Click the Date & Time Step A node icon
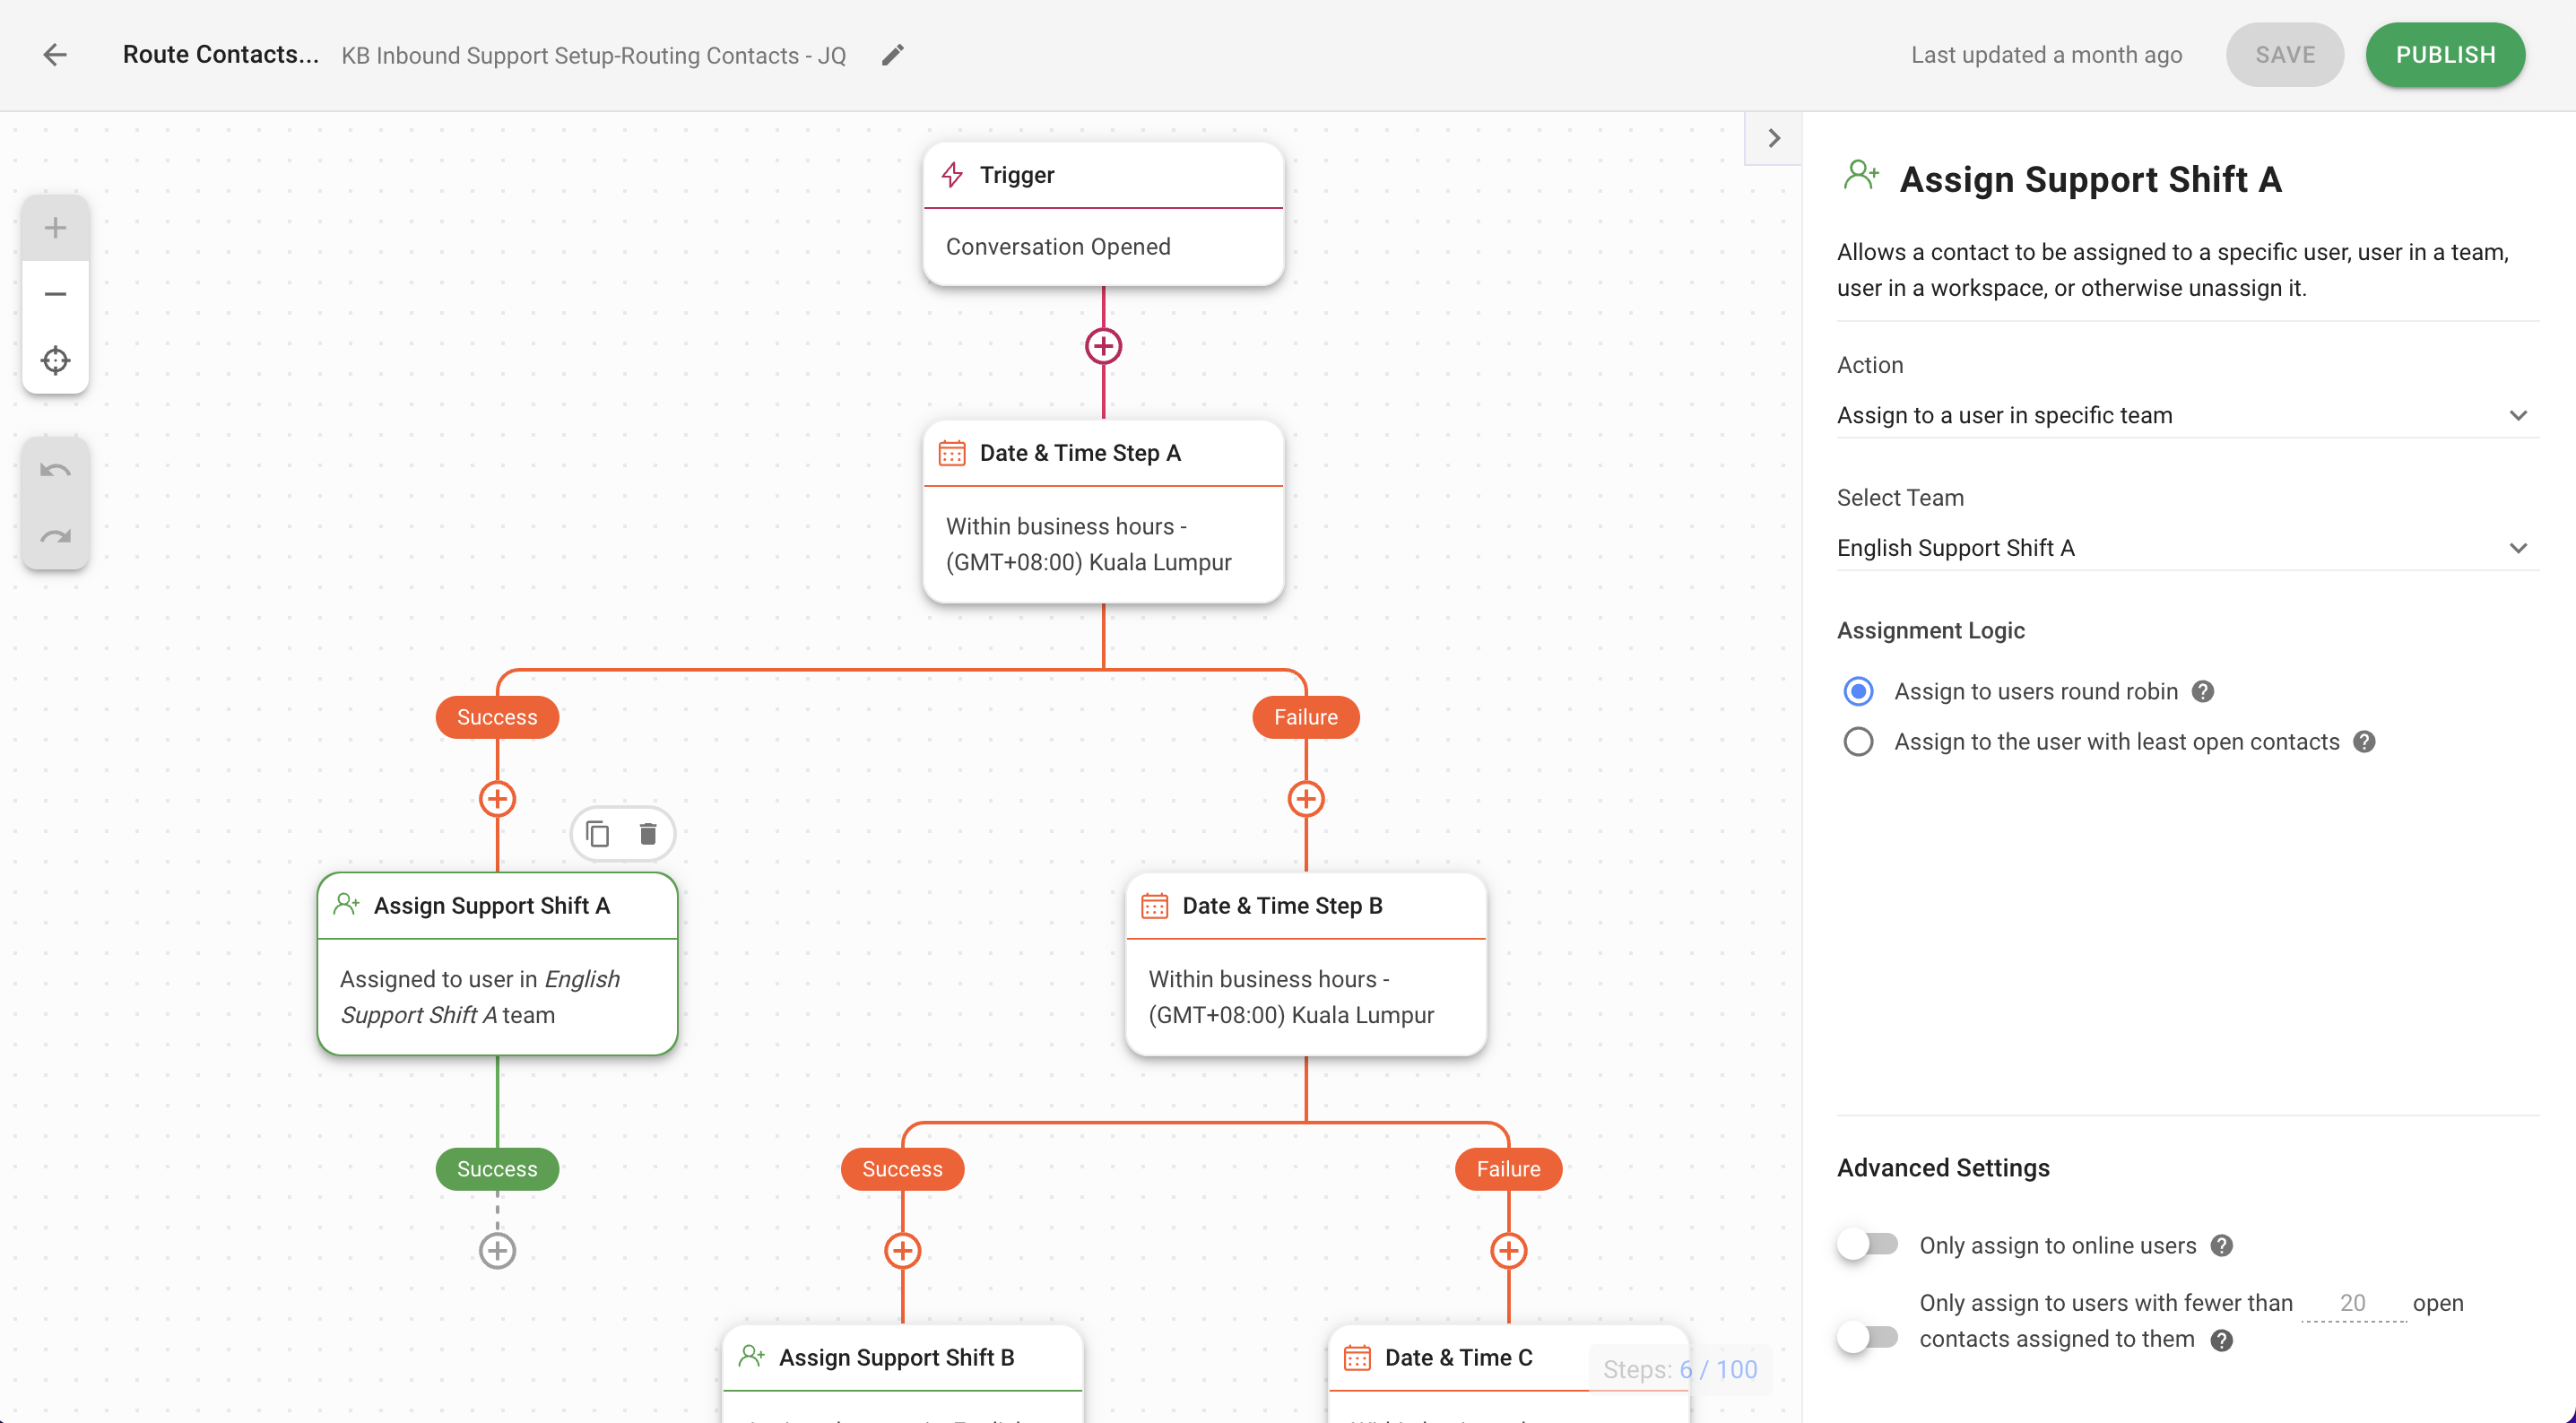2576x1423 pixels. click(951, 450)
